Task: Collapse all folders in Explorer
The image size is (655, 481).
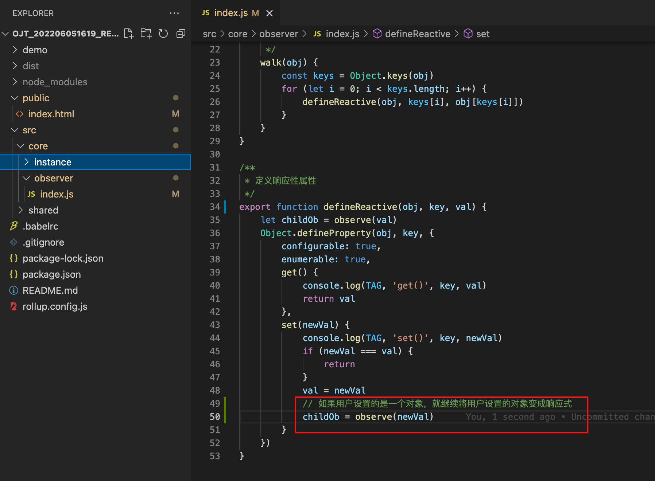Action: click(x=181, y=34)
